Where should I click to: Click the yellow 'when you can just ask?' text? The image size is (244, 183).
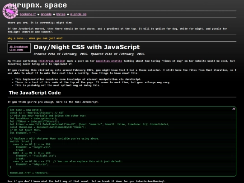[46, 38]
